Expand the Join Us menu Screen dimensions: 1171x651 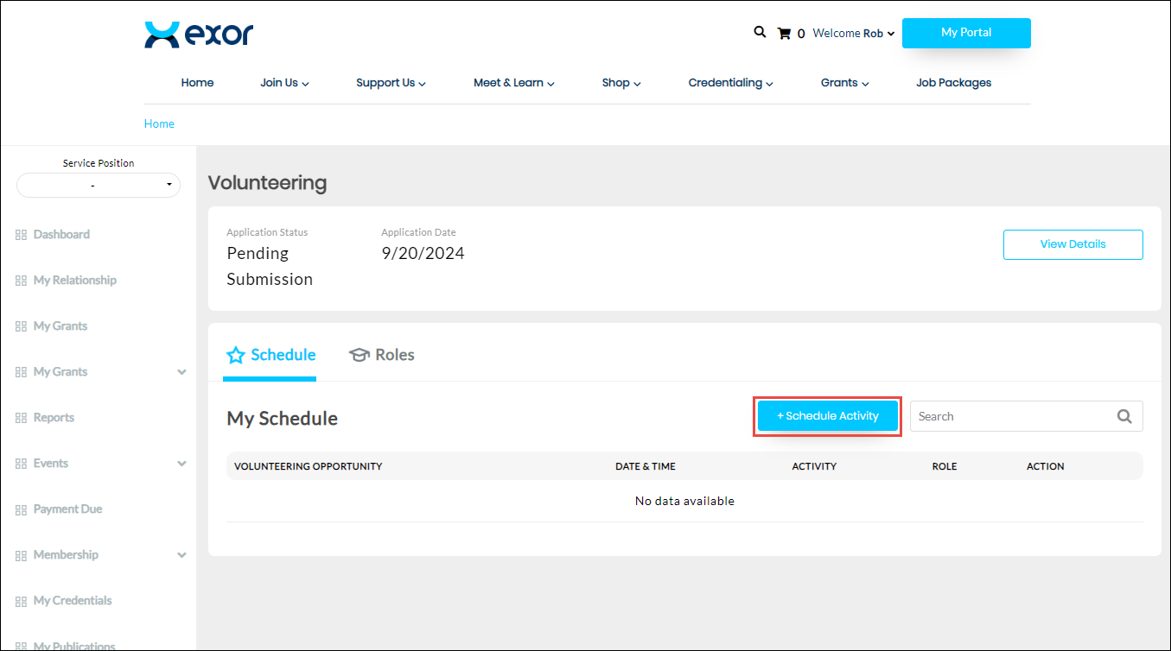coord(284,83)
